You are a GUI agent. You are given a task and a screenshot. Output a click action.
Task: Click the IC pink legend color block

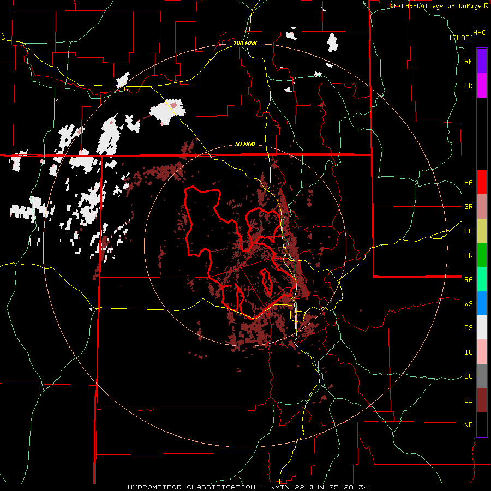(482, 352)
